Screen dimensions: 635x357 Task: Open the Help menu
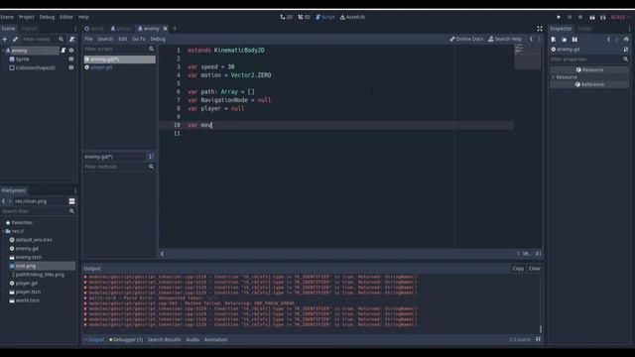83,17
